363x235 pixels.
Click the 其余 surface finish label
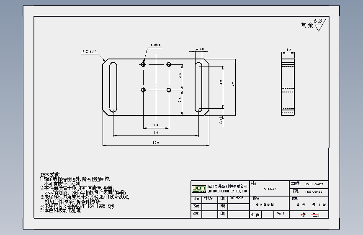(x=307, y=25)
